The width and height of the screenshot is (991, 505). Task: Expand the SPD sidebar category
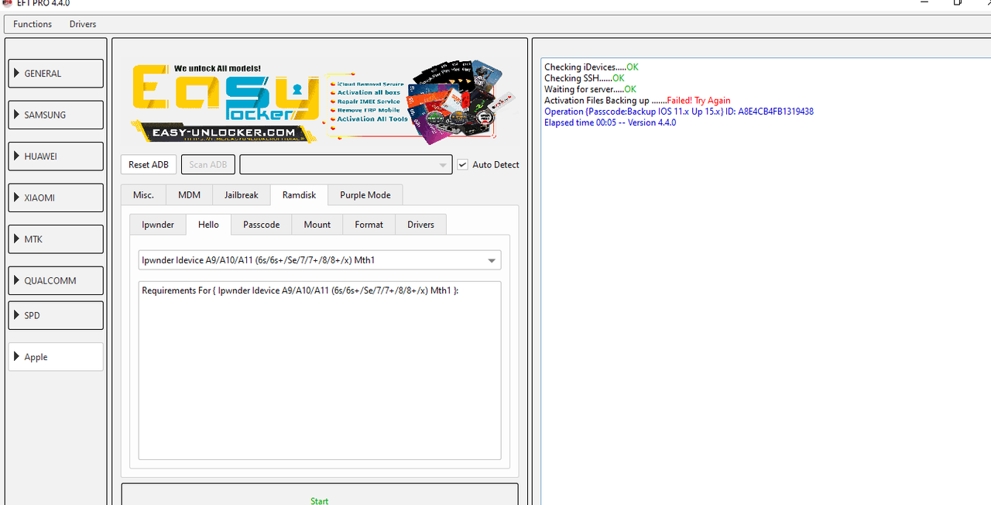[x=56, y=315]
